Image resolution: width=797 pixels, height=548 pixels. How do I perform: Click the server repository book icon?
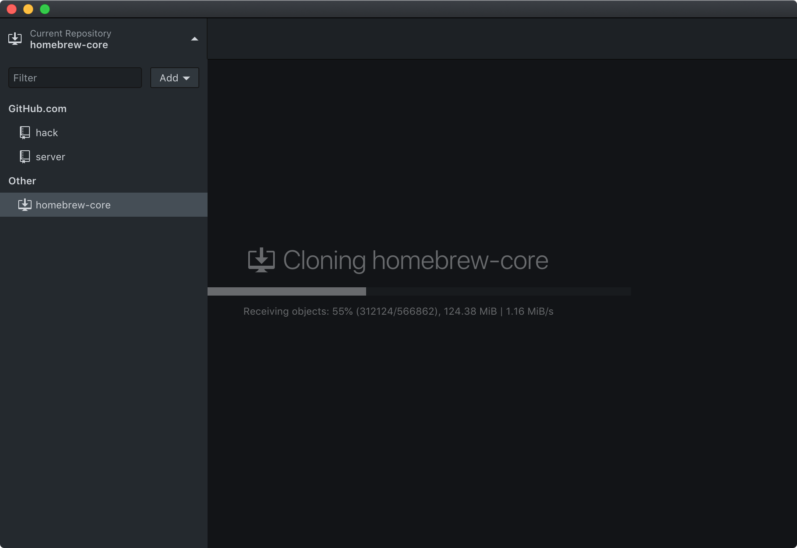pos(25,157)
